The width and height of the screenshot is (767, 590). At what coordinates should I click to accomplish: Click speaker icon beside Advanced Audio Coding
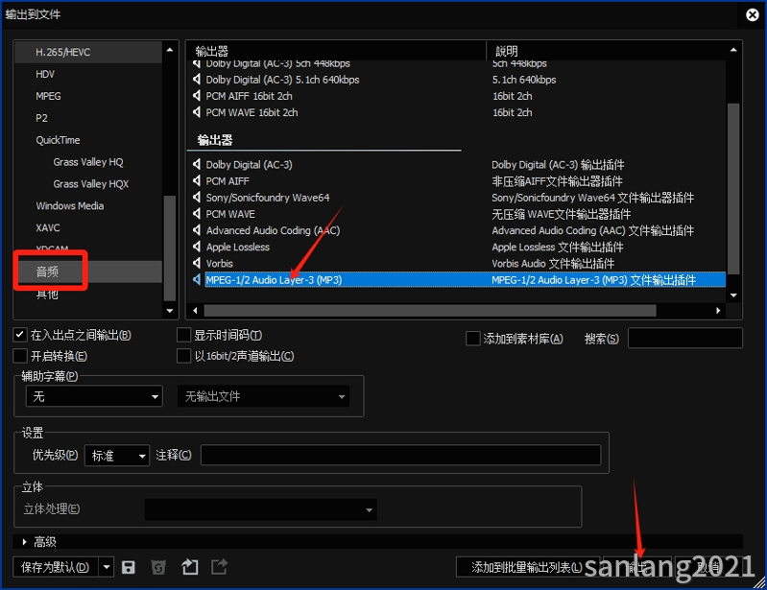coord(197,230)
